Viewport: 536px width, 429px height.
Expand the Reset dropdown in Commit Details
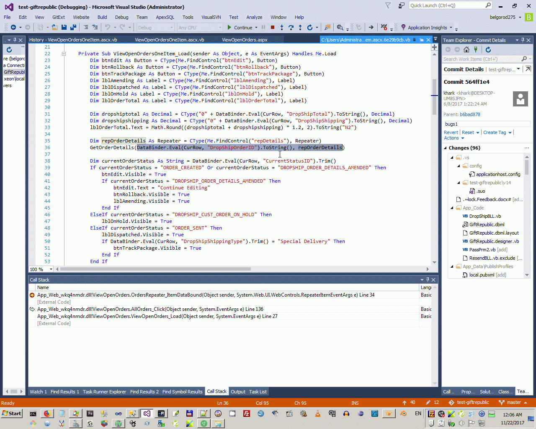(478, 133)
